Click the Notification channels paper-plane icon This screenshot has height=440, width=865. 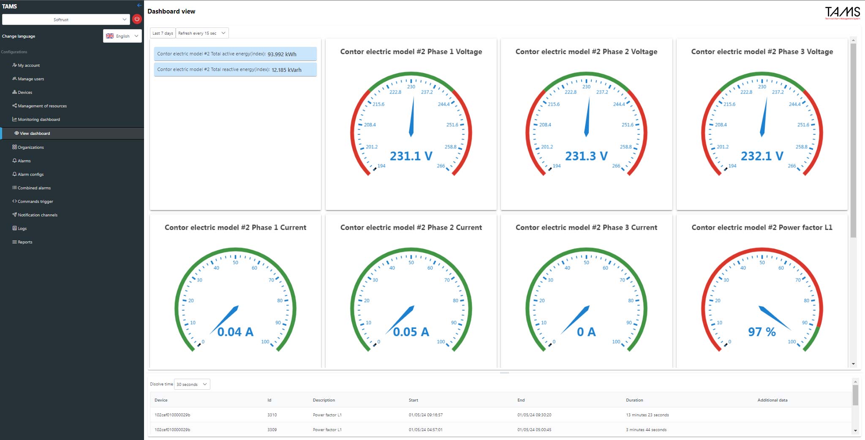point(14,215)
